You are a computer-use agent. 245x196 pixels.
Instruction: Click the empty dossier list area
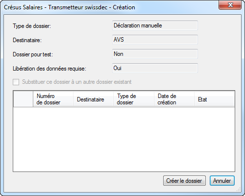pos(124,139)
